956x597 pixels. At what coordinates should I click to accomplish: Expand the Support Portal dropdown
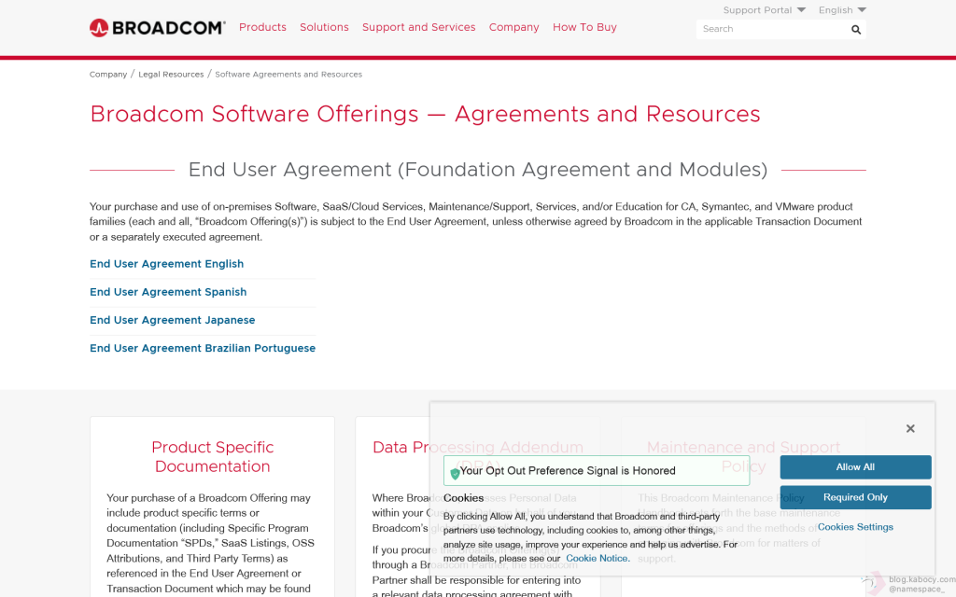pos(765,10)
